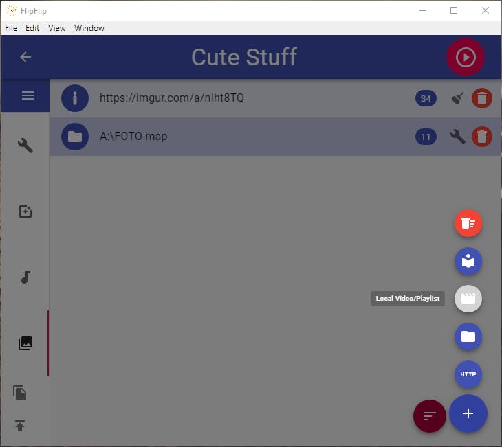Select the A:\FOTO-map source path
Viewport: 502px width, 447px height.
[133, 137]
